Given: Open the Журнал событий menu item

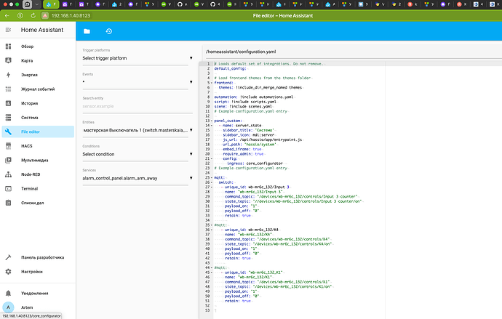Looking at the screenshot, I should click(38, 89).
